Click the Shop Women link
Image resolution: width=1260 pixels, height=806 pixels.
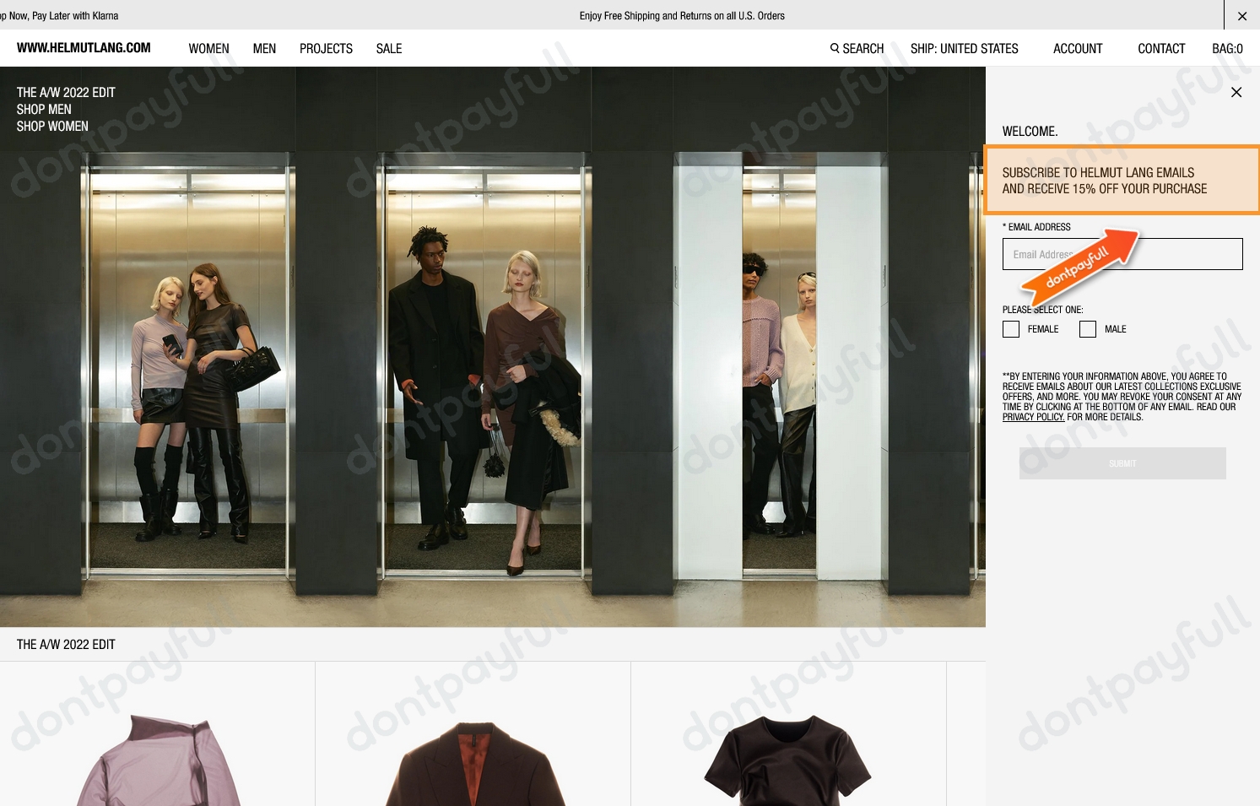click(x=52, y=127)
